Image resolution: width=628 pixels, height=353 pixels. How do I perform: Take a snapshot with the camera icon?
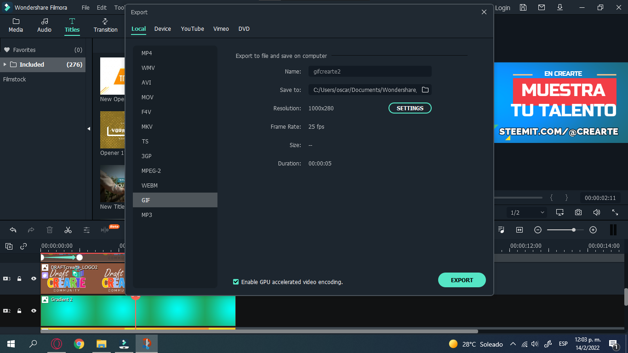(578, 212)
